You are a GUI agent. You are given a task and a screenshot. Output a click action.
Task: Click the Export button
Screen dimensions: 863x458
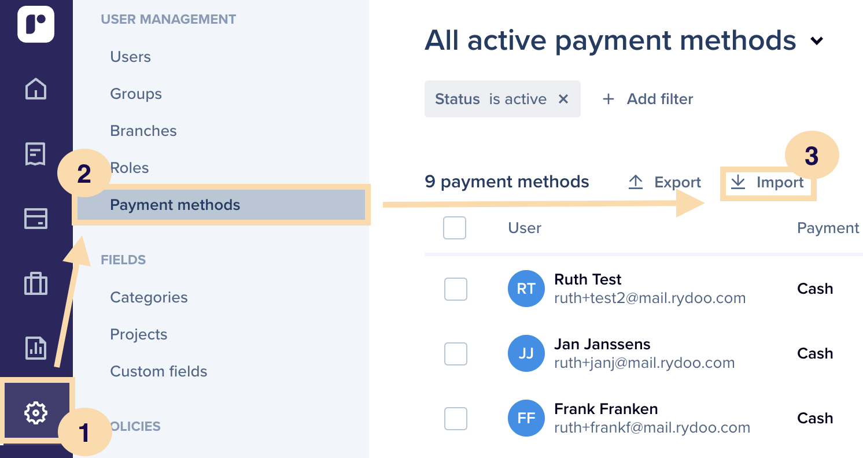tap(665, 182)
